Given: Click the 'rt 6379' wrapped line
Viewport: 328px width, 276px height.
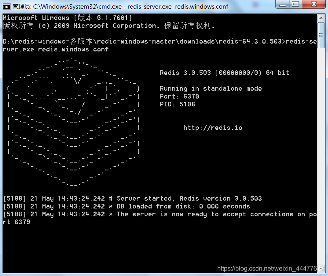Looking at the screenshot, I should tap(16, 222).
